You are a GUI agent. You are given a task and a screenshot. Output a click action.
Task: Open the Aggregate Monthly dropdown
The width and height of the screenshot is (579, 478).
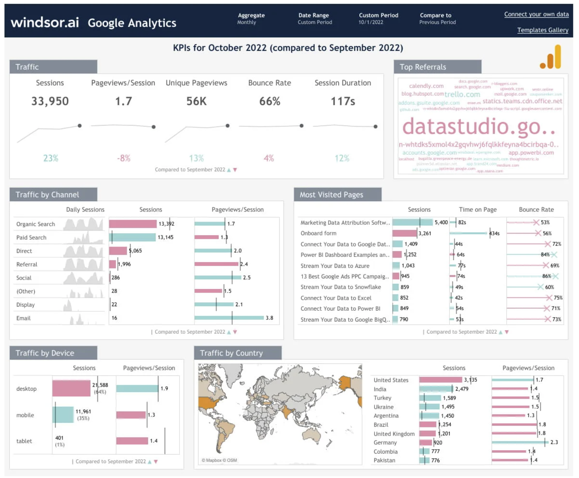[x=251, y=19]
